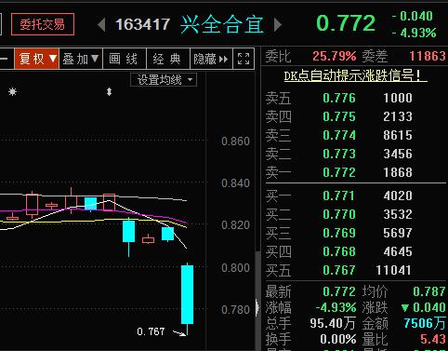This screenshot has height=351, width=448.
Task: Click 涨幅 value -4.93% in details
Action: [336, 307]
